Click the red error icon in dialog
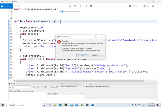The height and width of the screenshot is (107, 161). [59, 42]
